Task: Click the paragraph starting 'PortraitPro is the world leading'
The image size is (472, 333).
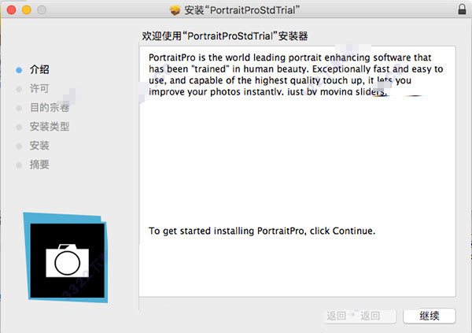Action: point(296,75)
